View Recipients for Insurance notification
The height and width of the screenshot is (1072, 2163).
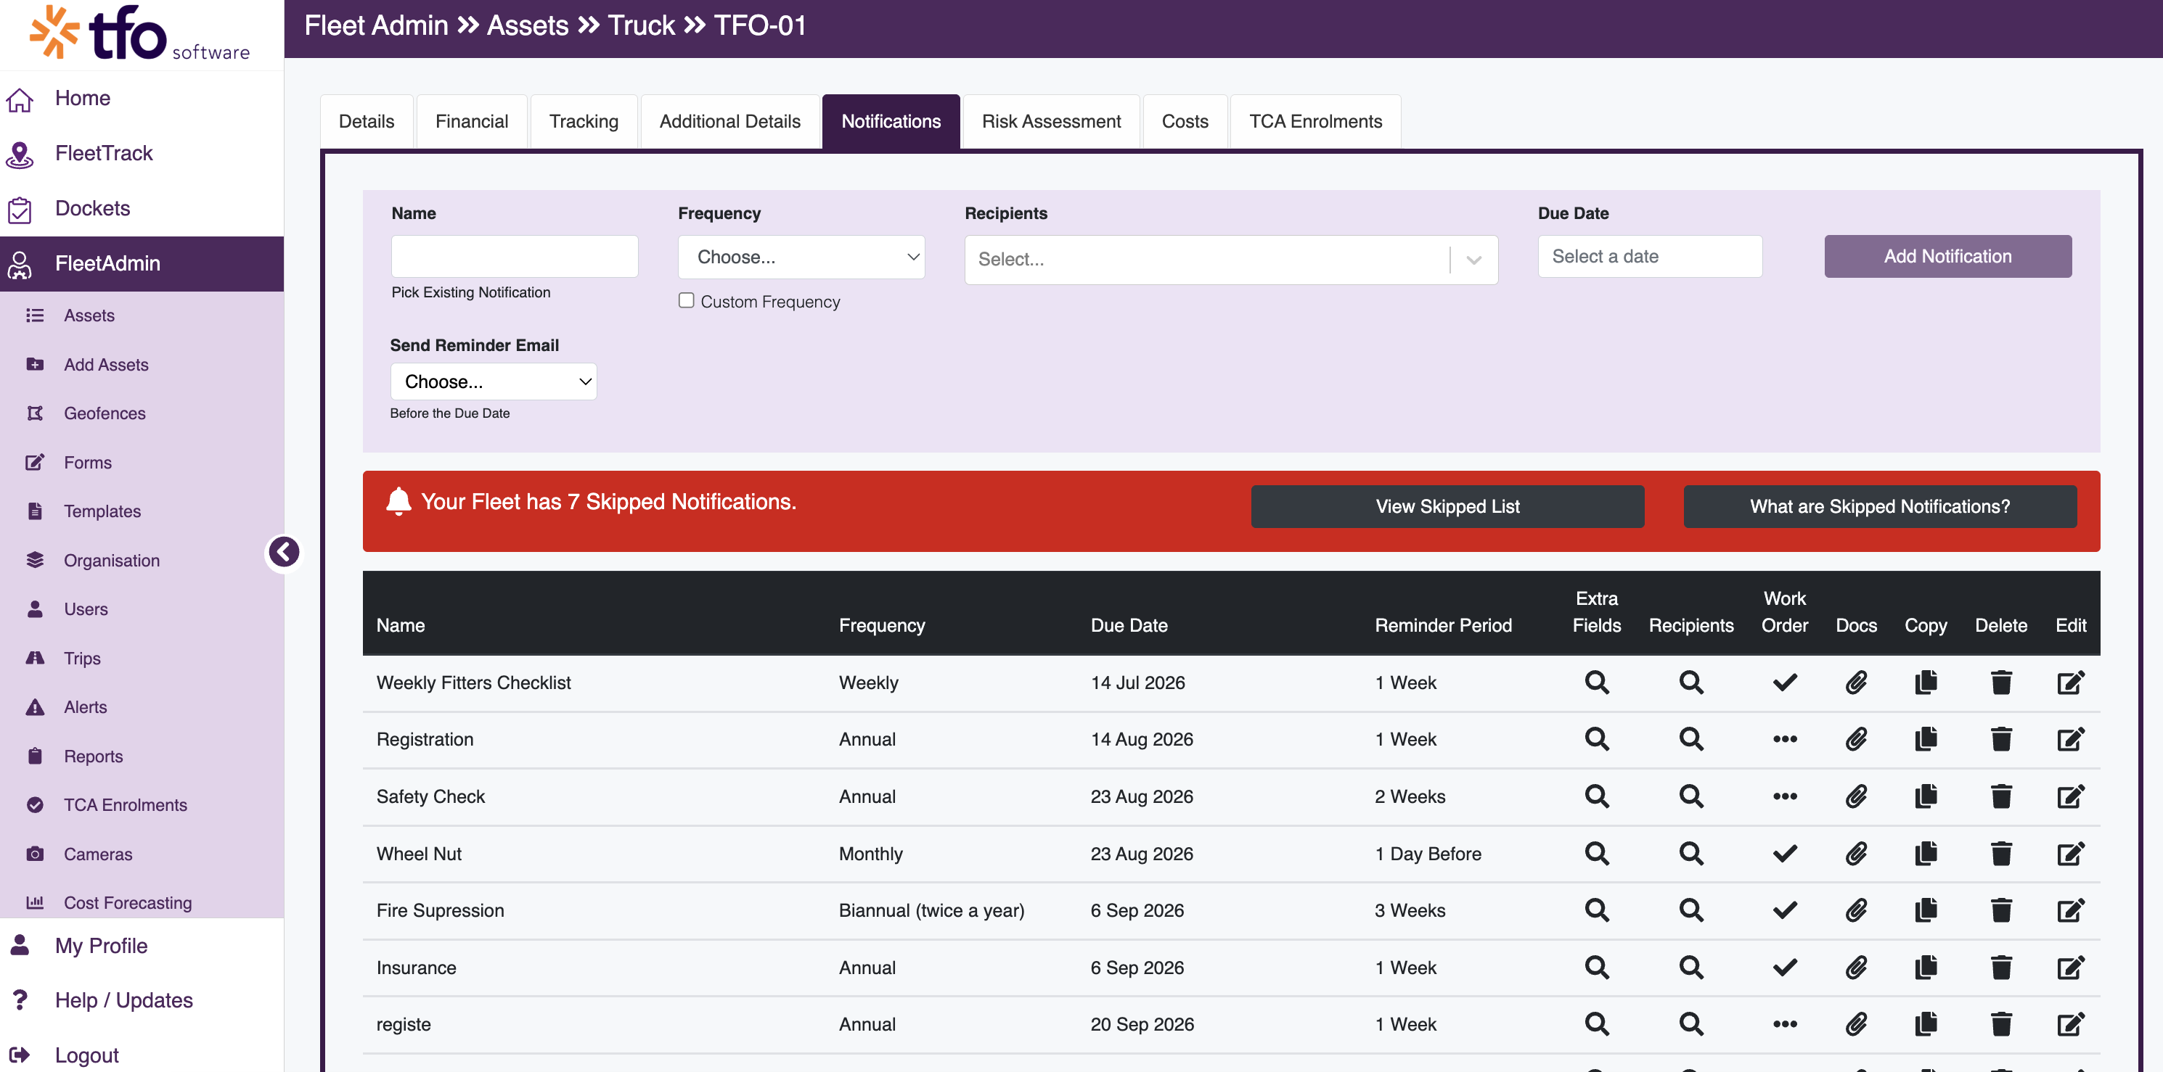1690,967
